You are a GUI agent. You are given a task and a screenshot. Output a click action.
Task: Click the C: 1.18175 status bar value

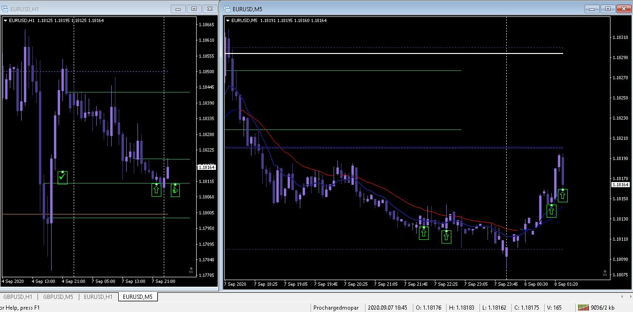coord(527,308)
